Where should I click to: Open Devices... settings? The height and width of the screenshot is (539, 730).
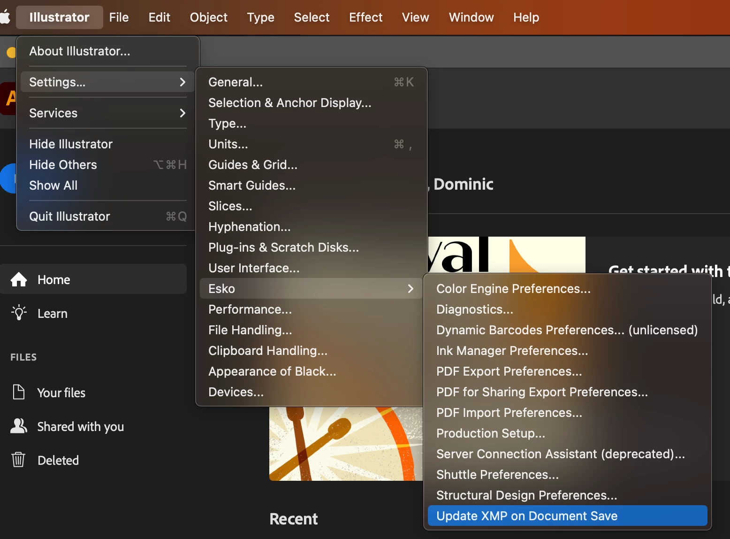coord(312,392)
